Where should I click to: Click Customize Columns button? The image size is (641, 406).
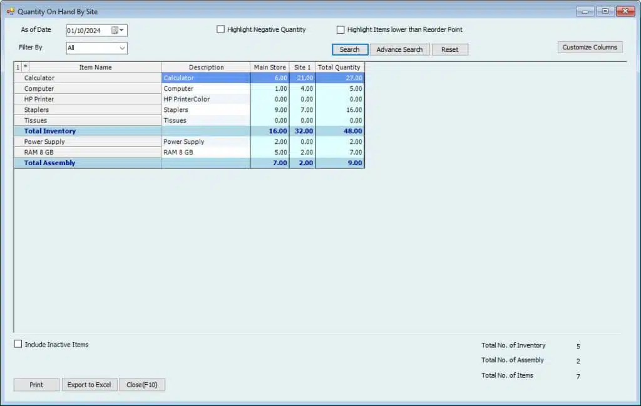click(590, 47)
